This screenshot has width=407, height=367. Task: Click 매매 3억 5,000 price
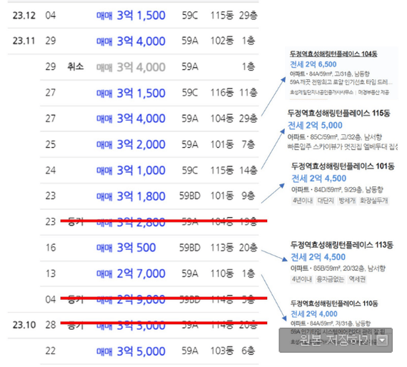point(131,351)
